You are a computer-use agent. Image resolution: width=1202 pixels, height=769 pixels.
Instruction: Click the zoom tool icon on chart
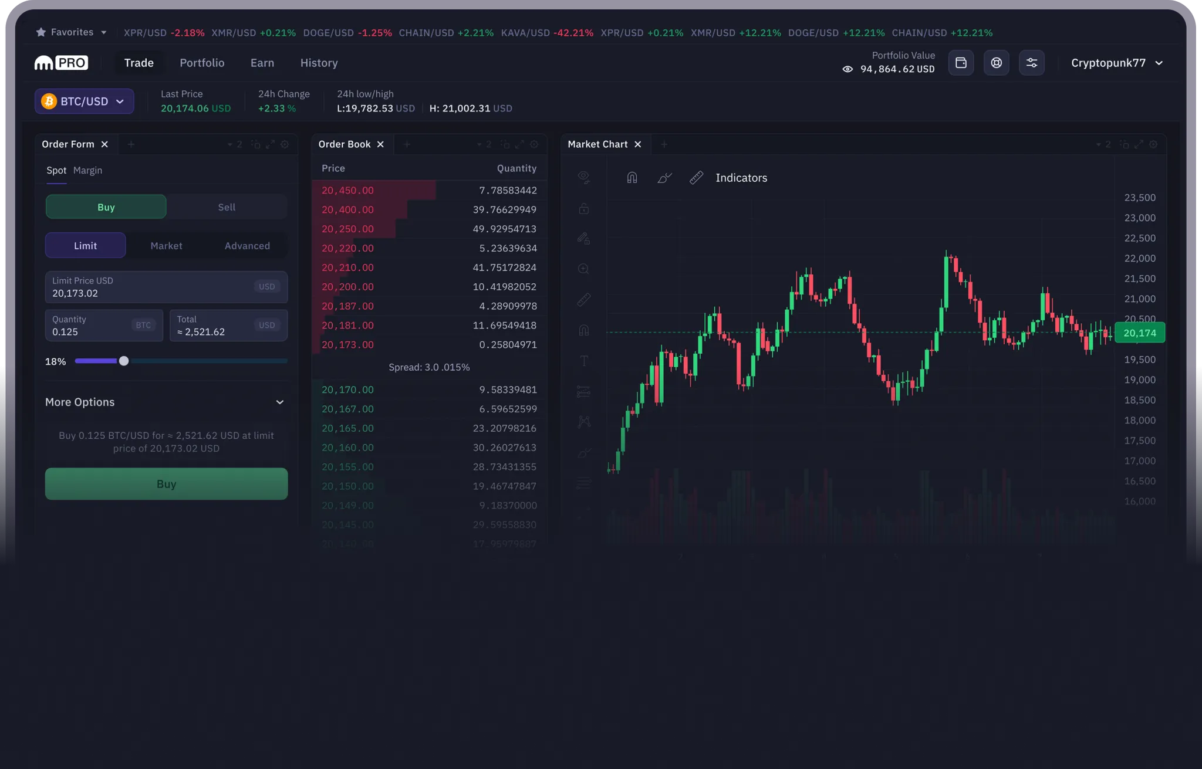click(x=583, y=269)
